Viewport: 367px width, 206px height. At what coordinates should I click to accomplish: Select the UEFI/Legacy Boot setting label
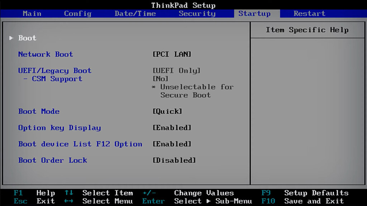55,70
